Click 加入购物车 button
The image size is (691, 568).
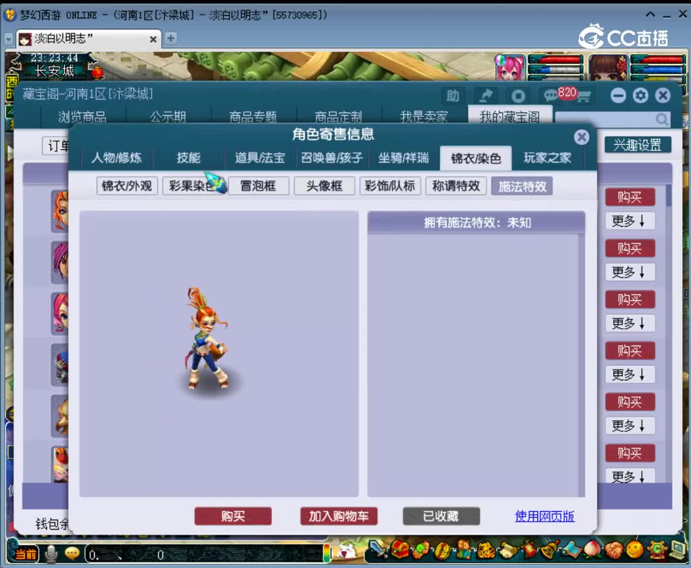pos(338,516)
